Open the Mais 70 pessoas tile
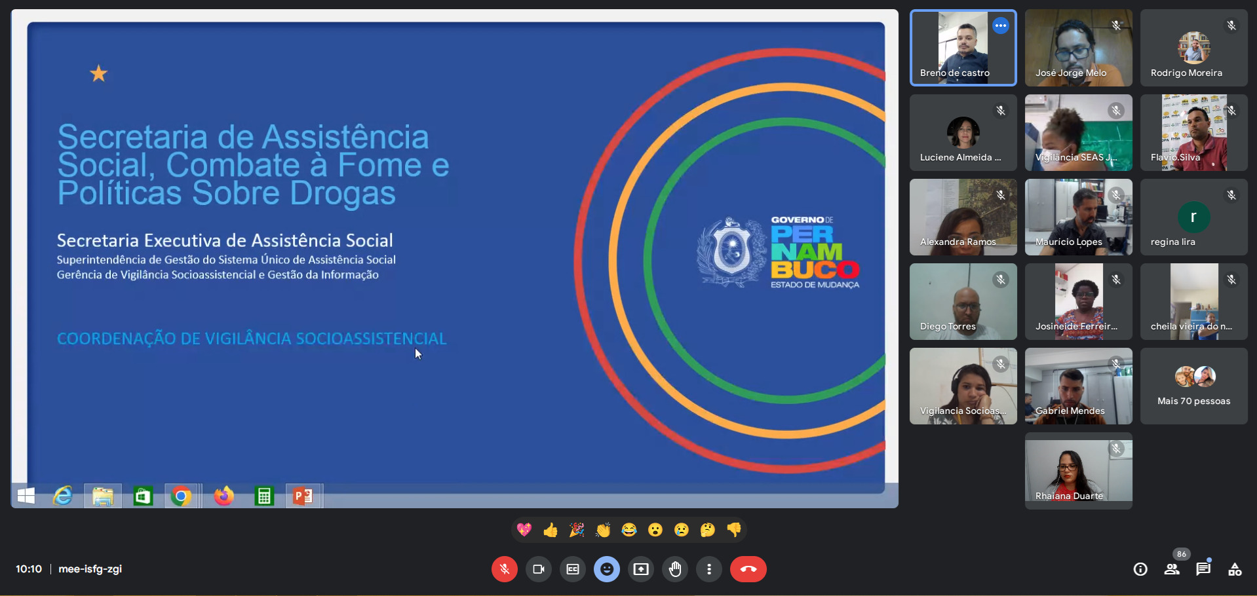The width and height of the screenshot is (1257, 596). point(1193,386)
